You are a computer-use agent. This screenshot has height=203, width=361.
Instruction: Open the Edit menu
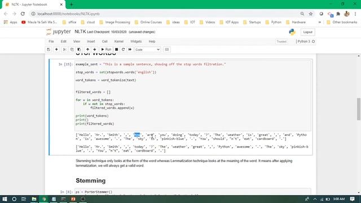point(64,41)
